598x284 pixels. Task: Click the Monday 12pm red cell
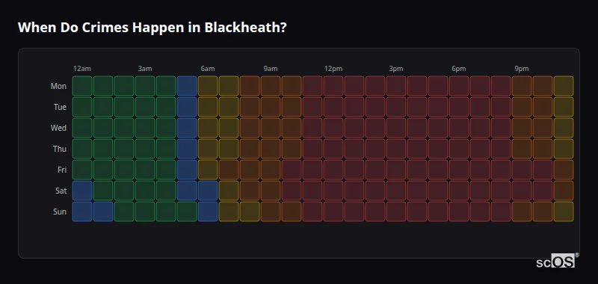point(333,86)
